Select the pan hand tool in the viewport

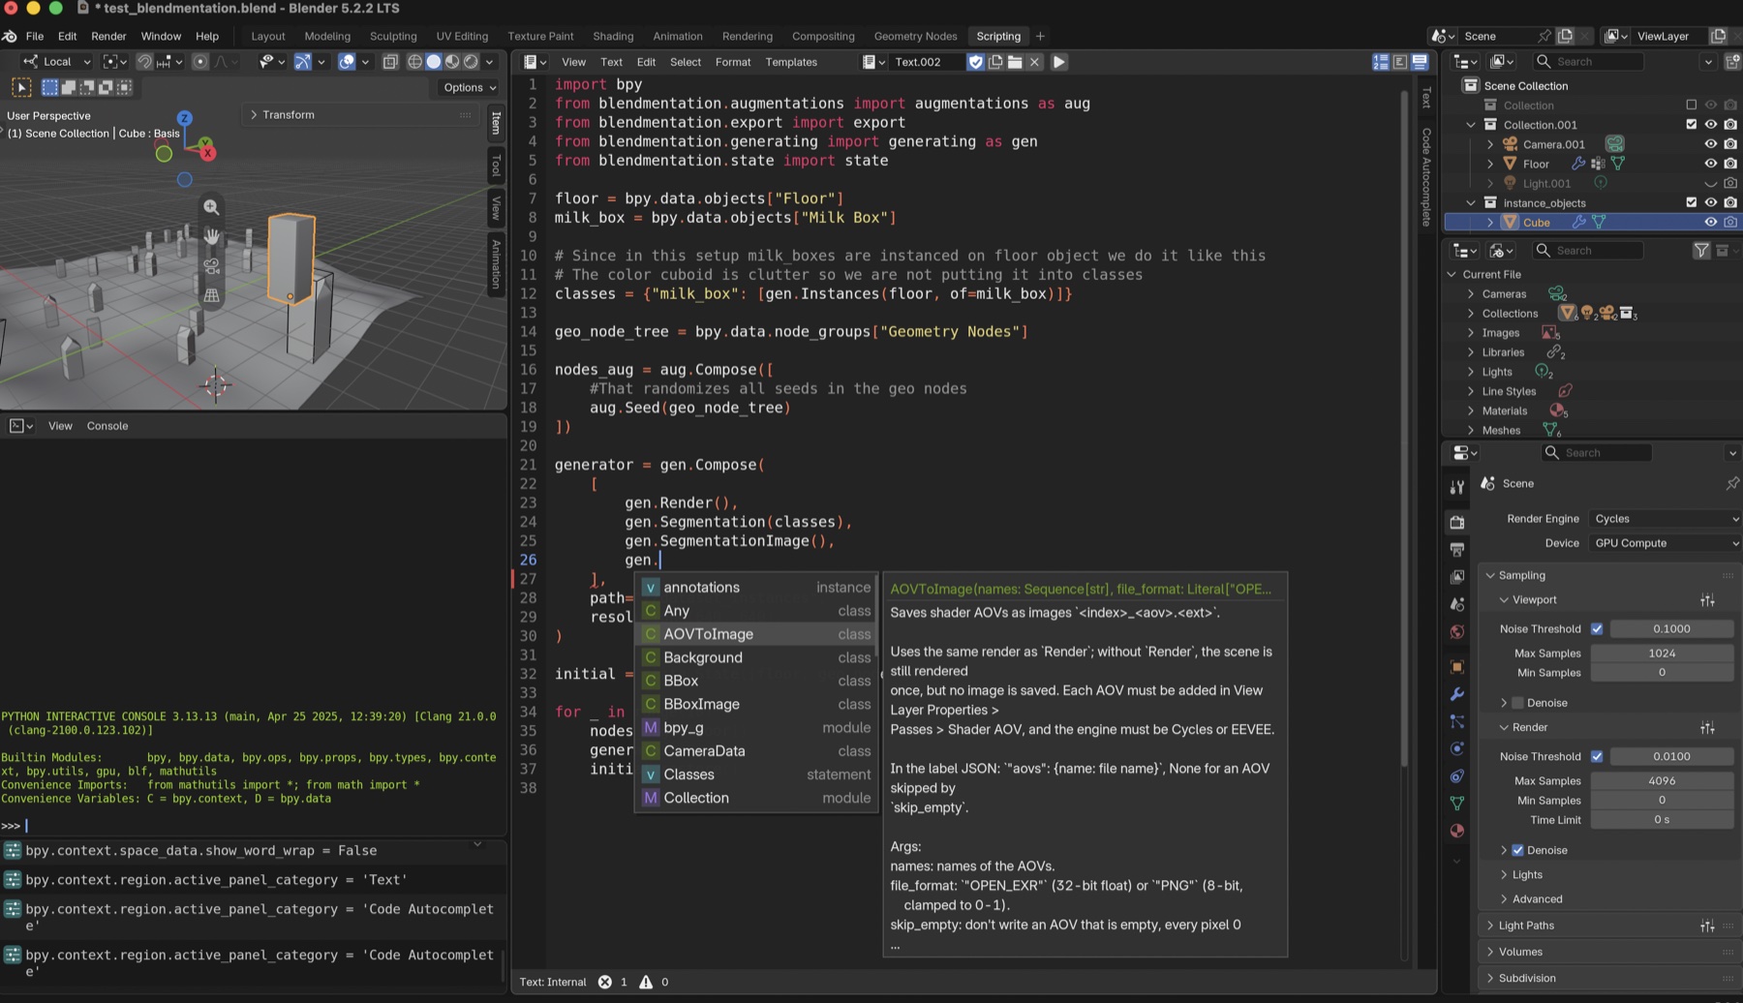click(x=211, y=236)
